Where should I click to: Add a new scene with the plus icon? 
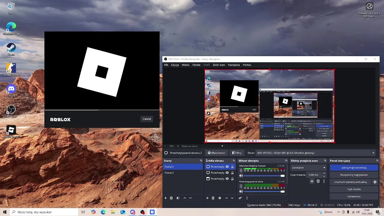pyautogui.click(x=165, y=198)
